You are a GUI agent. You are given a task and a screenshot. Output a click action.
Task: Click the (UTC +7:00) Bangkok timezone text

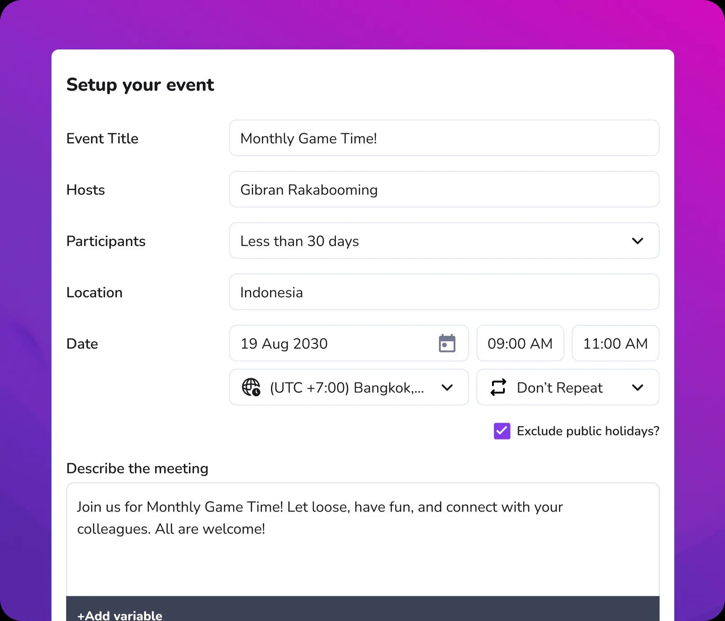[346, 388]
